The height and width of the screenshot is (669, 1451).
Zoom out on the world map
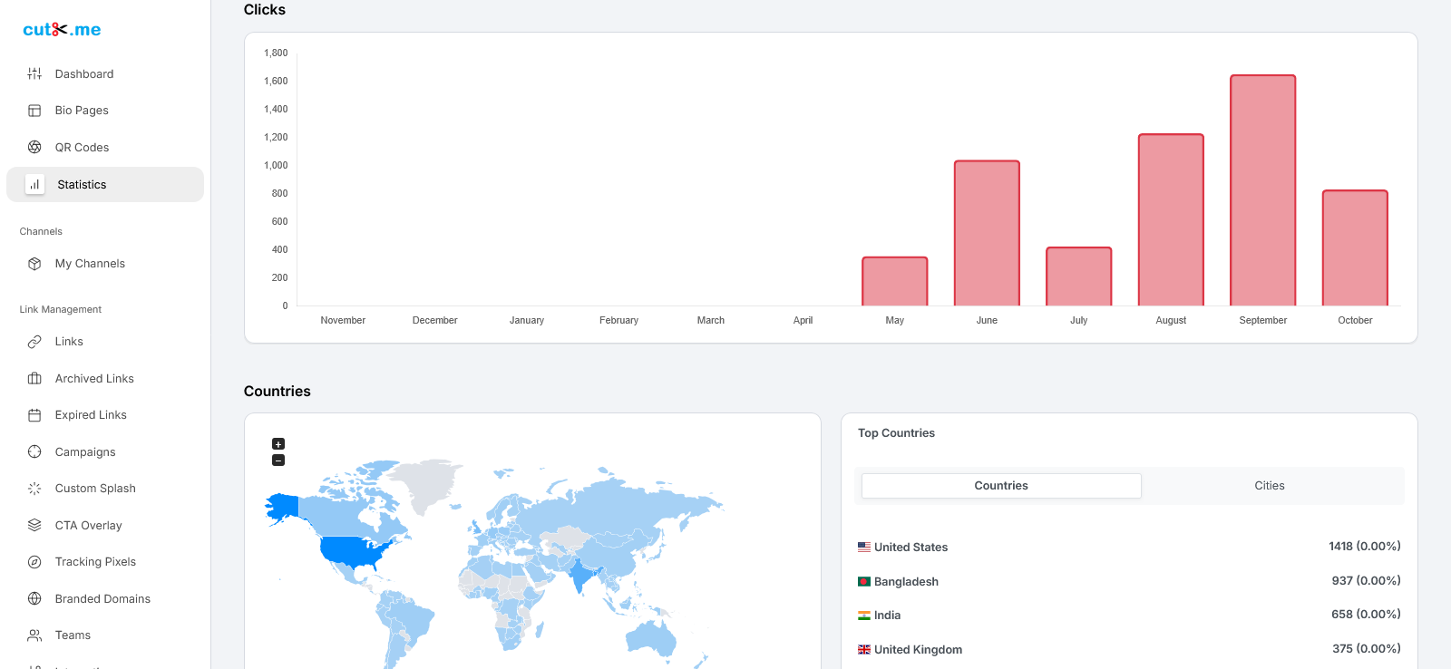tap(278, 461)
